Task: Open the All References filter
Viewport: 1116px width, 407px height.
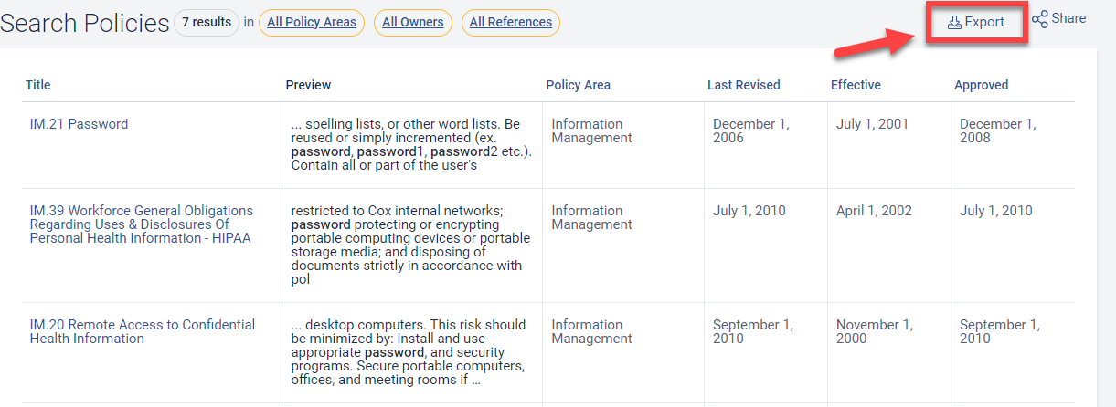Action: pyautogui.click(x=511, y=23)
